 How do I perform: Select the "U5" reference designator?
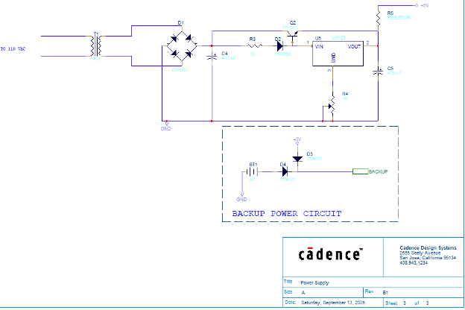point(318,38)
